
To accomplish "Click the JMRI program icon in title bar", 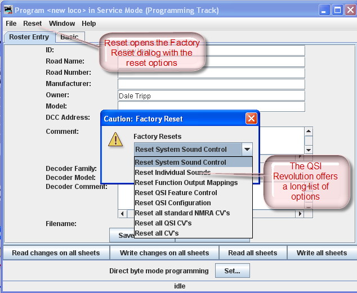I will (8, 10).
